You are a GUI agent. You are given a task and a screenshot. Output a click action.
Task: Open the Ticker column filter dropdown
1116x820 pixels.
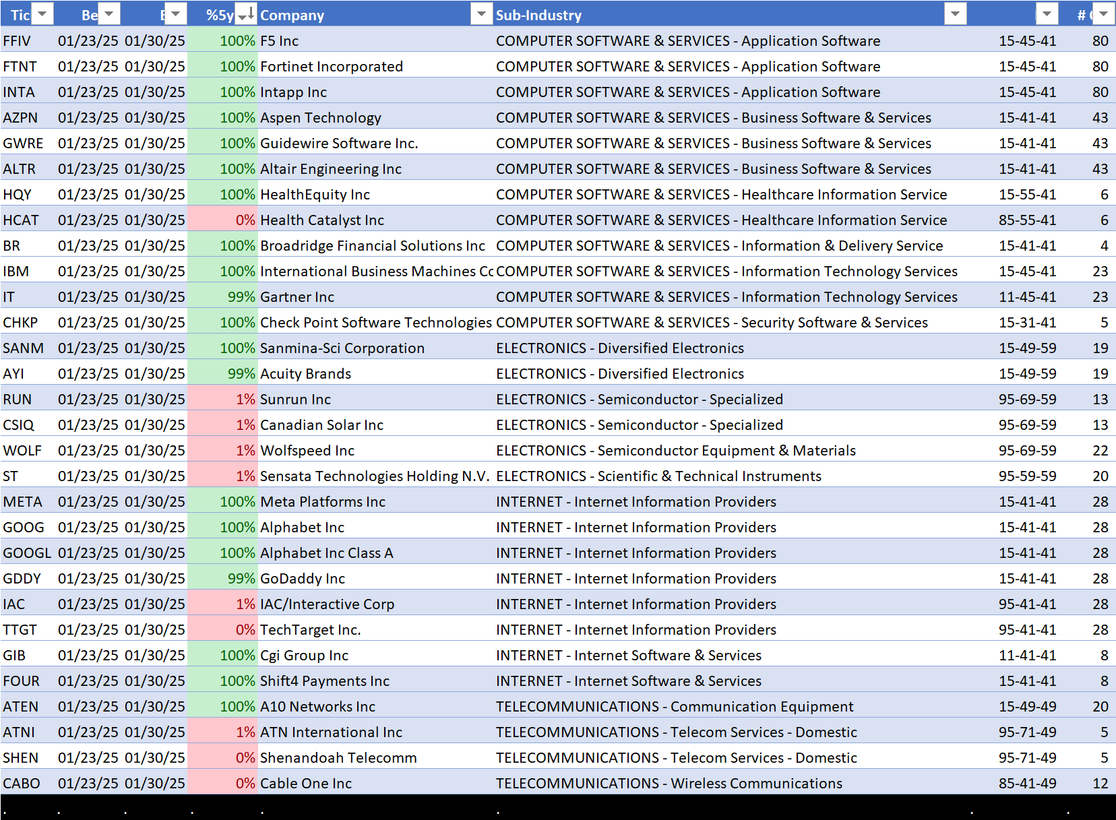(x=42, y=13)
